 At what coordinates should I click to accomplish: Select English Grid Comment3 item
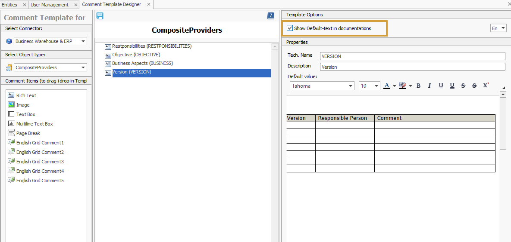(40, 162)
